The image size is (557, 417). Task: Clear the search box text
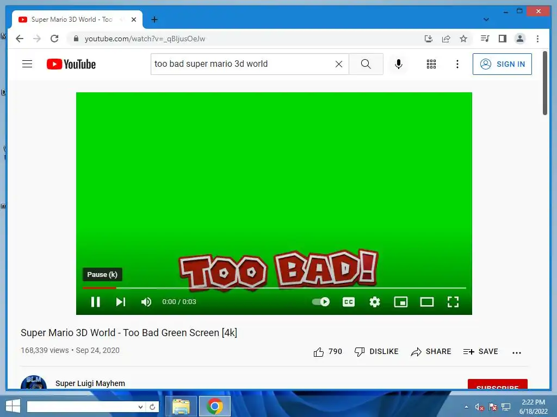[x=339, y=64]
